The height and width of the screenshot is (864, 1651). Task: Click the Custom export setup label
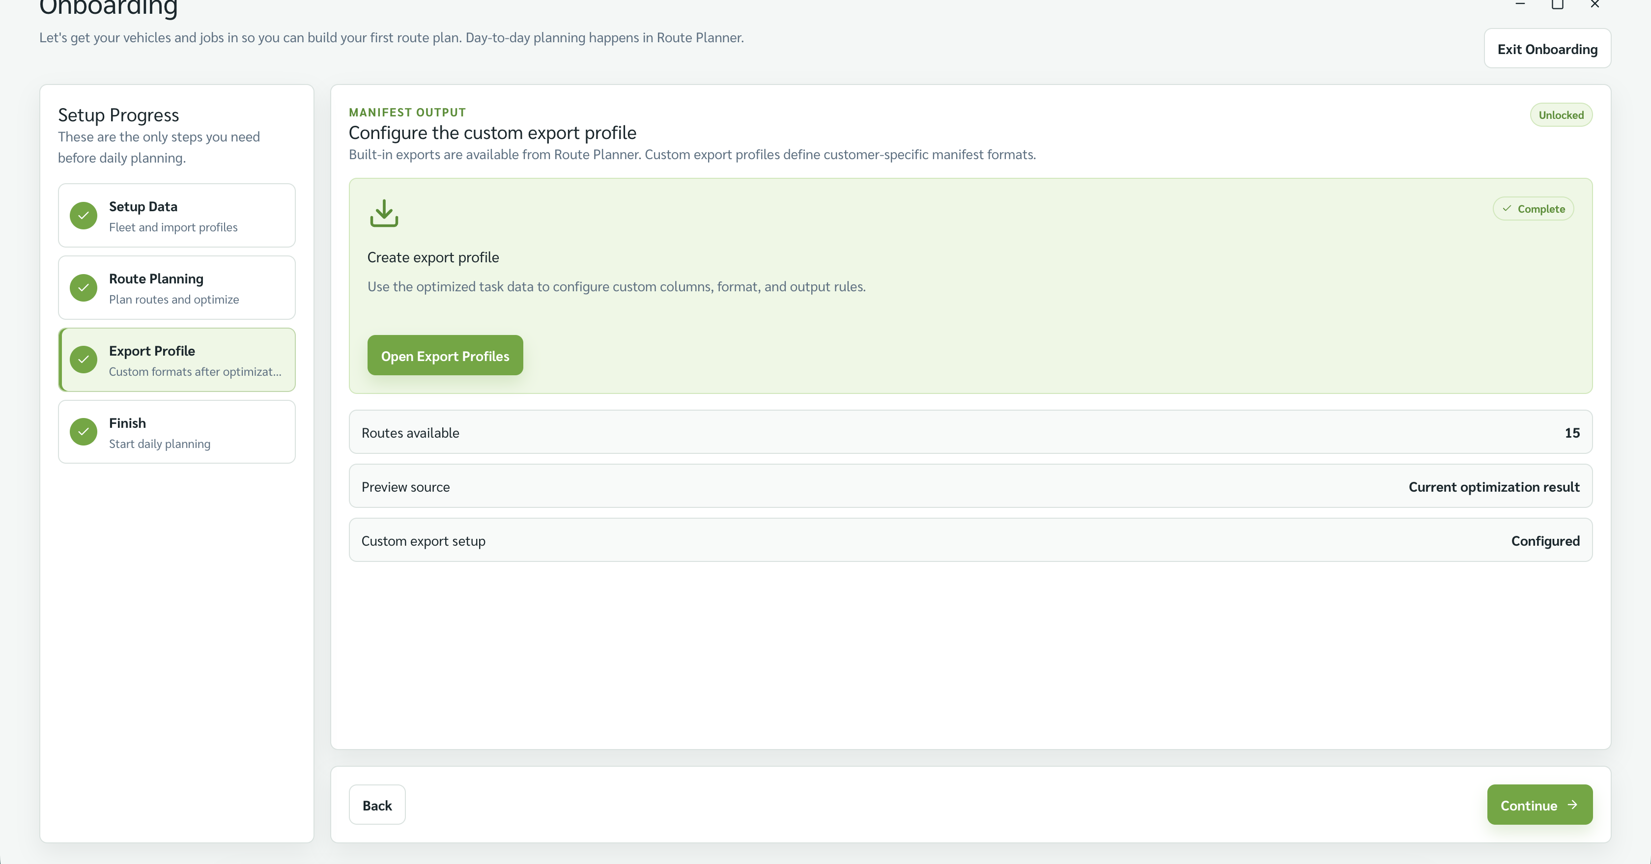[423, 541]
